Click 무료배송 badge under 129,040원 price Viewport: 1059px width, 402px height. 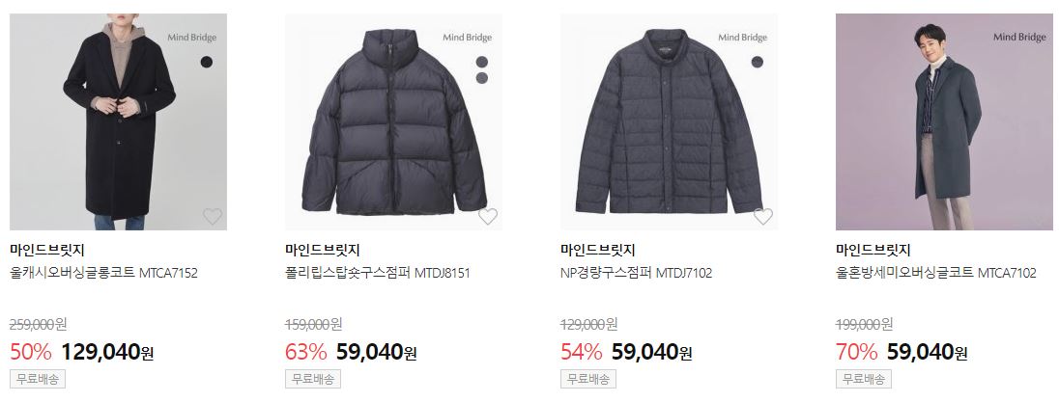pos(37,379)
